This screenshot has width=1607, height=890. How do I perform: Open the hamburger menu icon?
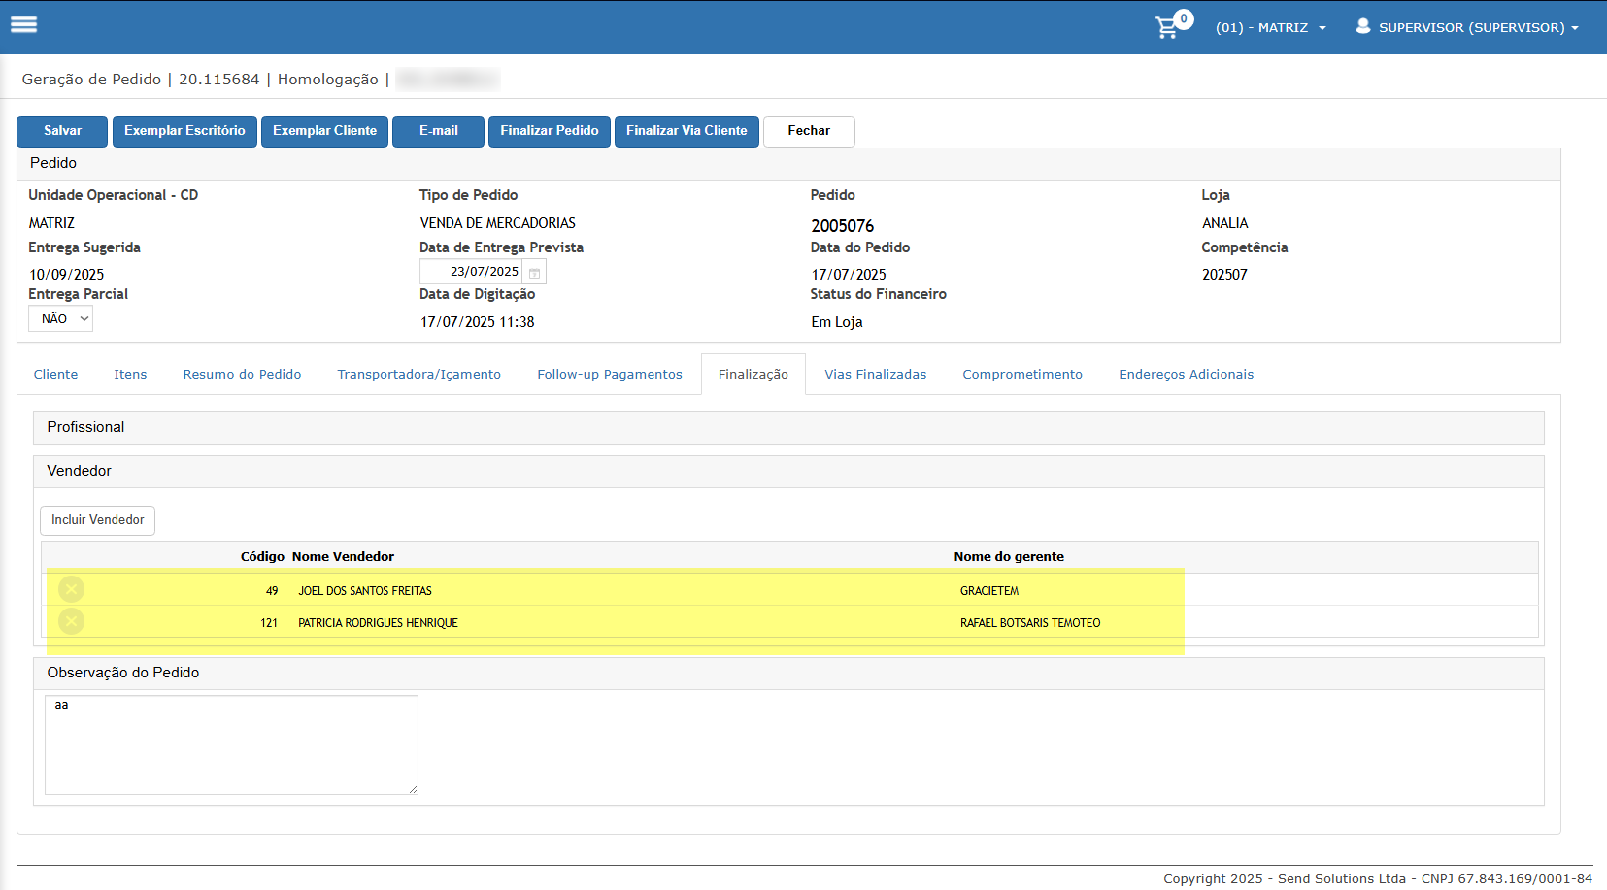[24, 24]
